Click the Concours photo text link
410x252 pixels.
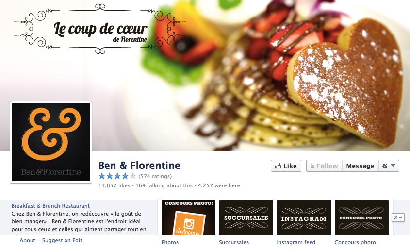(355, 242)
